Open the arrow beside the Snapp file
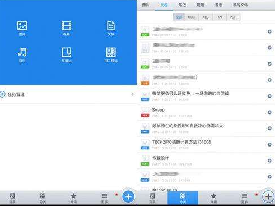 269,112
